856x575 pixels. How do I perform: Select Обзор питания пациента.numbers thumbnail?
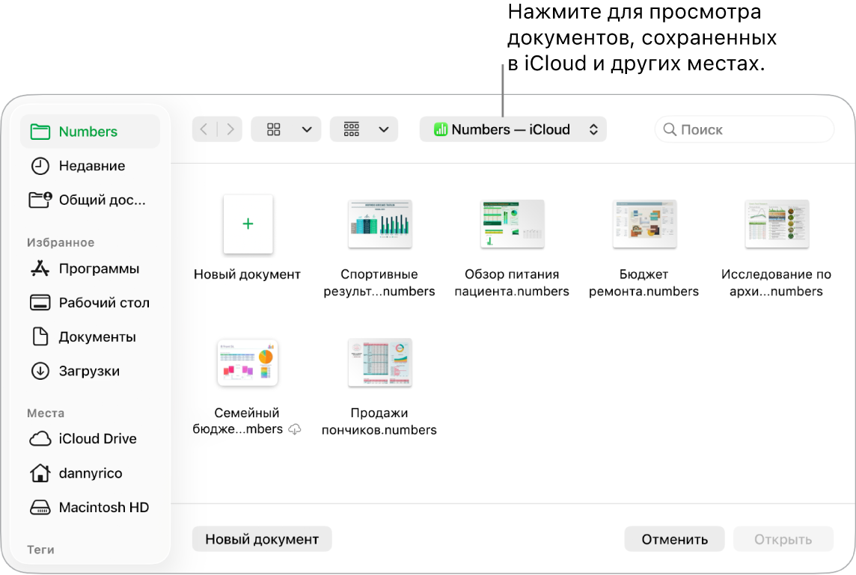[x=512, y=224]
